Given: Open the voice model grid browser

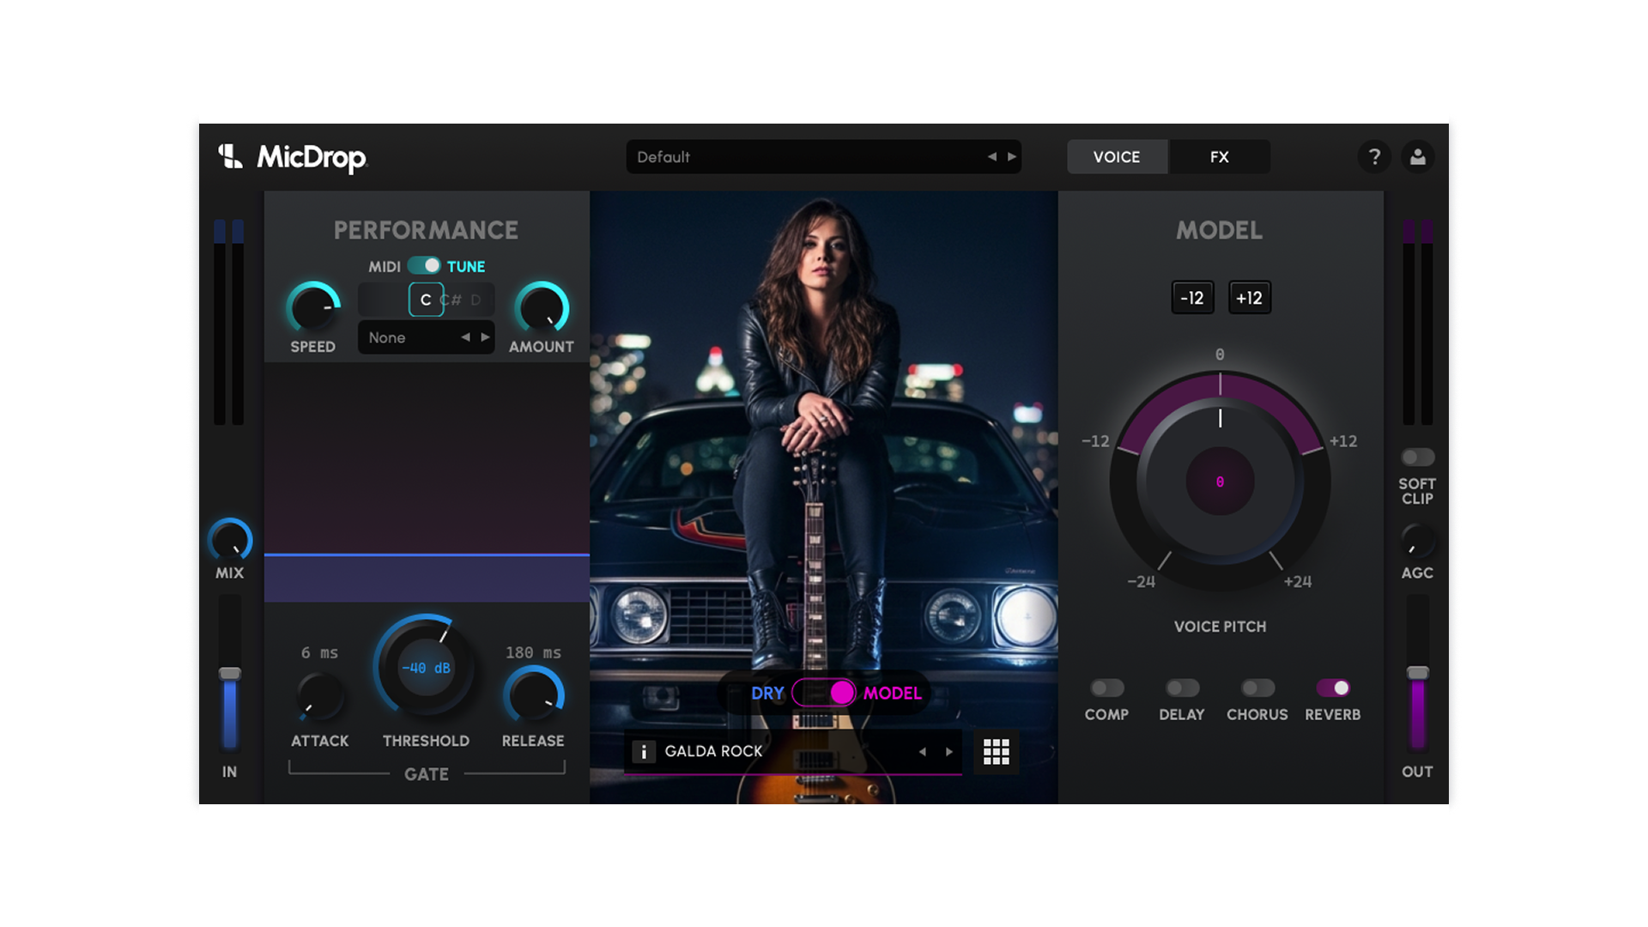Looking at the screenshot, I should click(996, 751).
